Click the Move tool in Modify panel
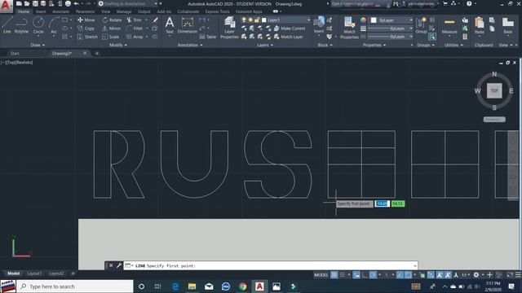This screenshot has width=522, height=293. click(x=86, y=20)
